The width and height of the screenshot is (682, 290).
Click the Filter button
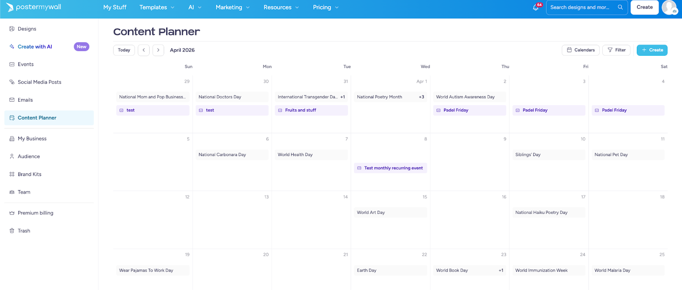coord(616,50)
